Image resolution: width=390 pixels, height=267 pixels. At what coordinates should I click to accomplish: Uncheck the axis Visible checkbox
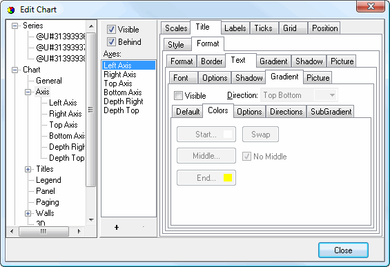[x=111, y=30]
